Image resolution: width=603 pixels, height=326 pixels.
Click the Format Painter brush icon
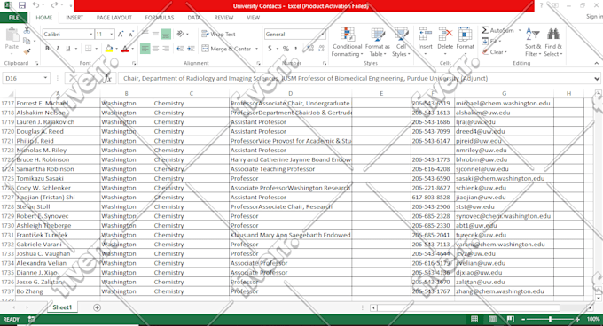click(x=27, y=51)
